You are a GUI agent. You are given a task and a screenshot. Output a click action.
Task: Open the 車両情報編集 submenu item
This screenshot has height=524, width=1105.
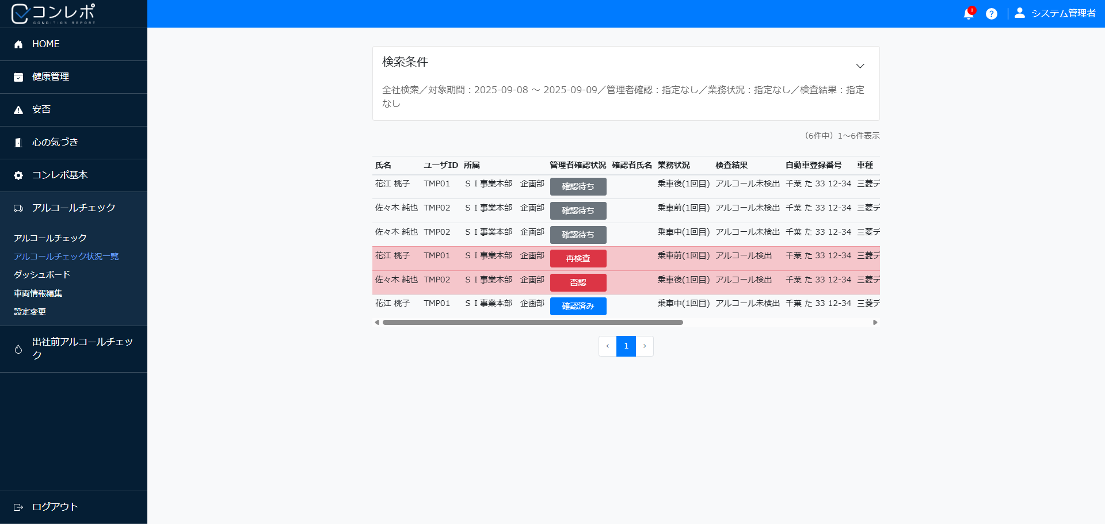click(x=38, y=293)
